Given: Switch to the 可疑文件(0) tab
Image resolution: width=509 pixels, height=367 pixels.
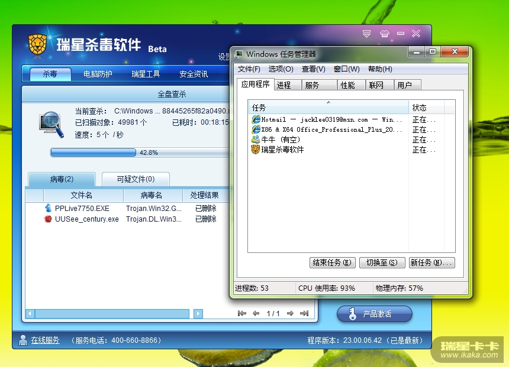Looking at the screenshot, I should [136, 179].
